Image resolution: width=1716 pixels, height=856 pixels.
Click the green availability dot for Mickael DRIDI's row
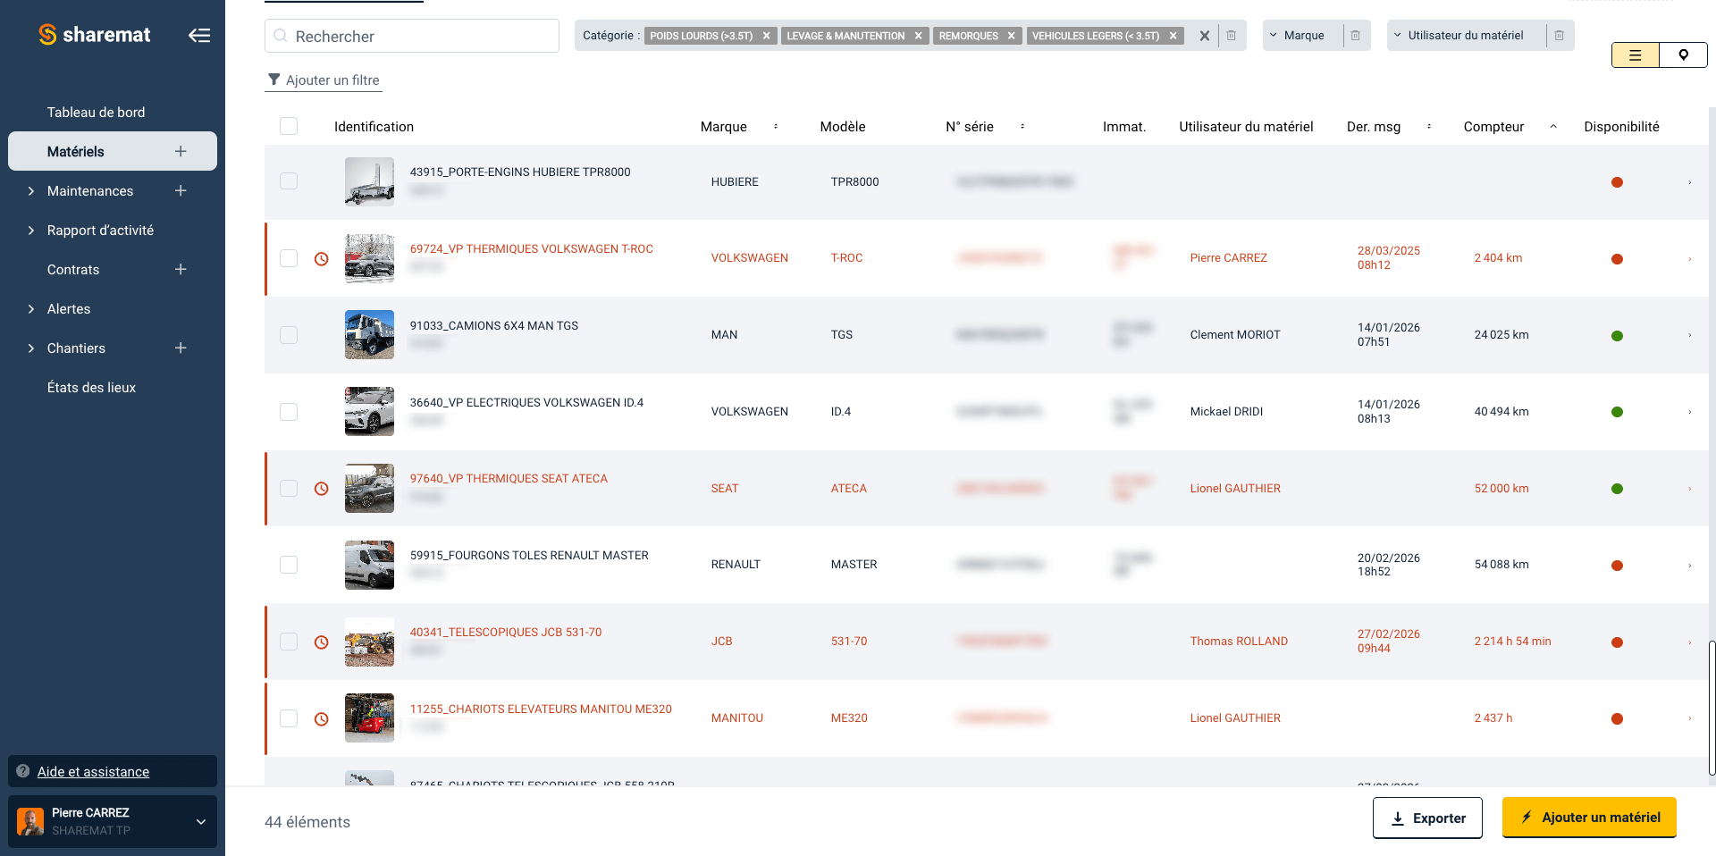pyautogui.click(x=1618, y=413)
